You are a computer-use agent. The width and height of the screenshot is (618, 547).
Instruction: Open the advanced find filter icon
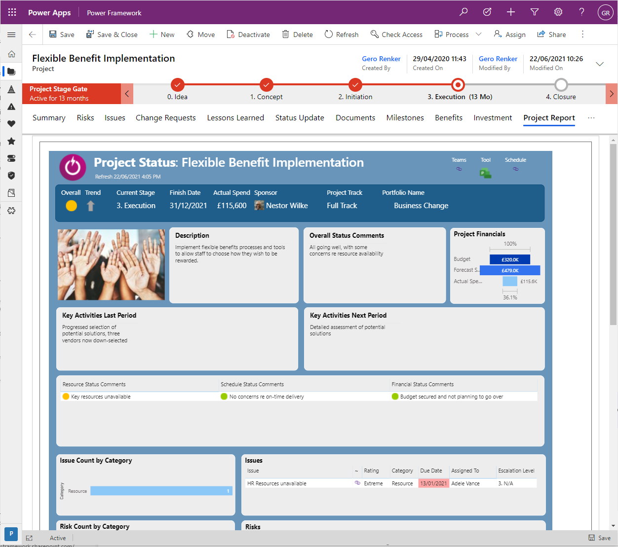535,12
